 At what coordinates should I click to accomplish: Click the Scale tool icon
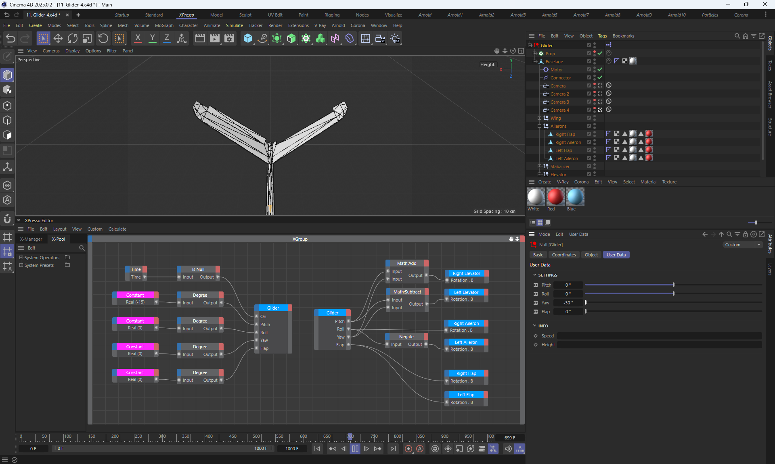tap(87, 38)
